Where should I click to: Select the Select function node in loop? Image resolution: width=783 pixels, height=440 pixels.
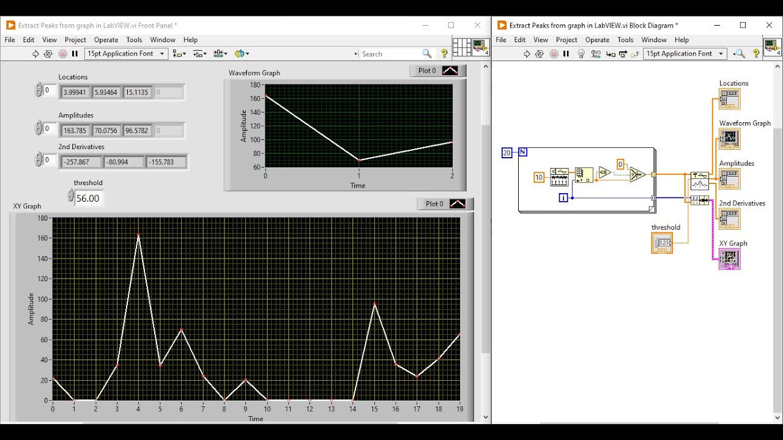637,174
